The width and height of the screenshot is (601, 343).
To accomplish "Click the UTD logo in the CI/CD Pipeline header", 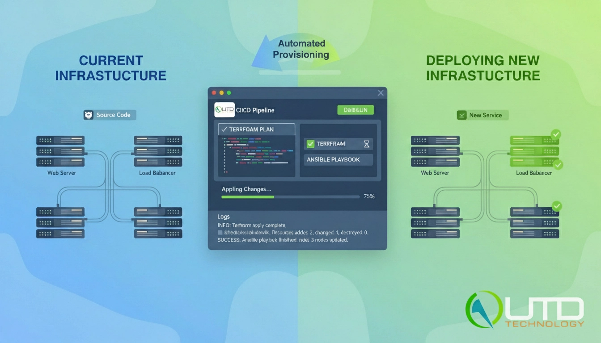I will 224,110.
